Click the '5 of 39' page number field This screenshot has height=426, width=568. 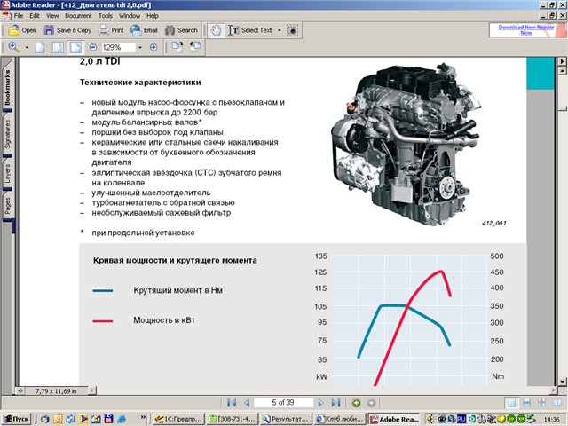[x=283, y=402]
